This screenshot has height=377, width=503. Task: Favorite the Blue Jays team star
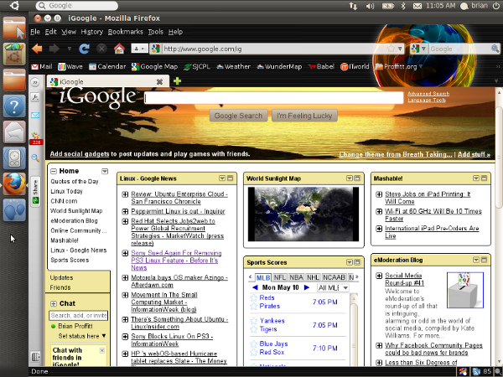pyautogui.click(x=254, y=344)
